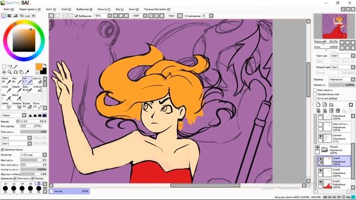Enable the Фикс непр-ть checkbox
Screen dimensions: 356x200
pos(315,90)
